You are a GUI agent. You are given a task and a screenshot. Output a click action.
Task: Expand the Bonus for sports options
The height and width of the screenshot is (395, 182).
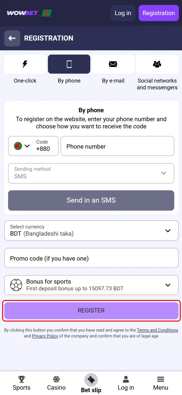click(x=168, y=285)
